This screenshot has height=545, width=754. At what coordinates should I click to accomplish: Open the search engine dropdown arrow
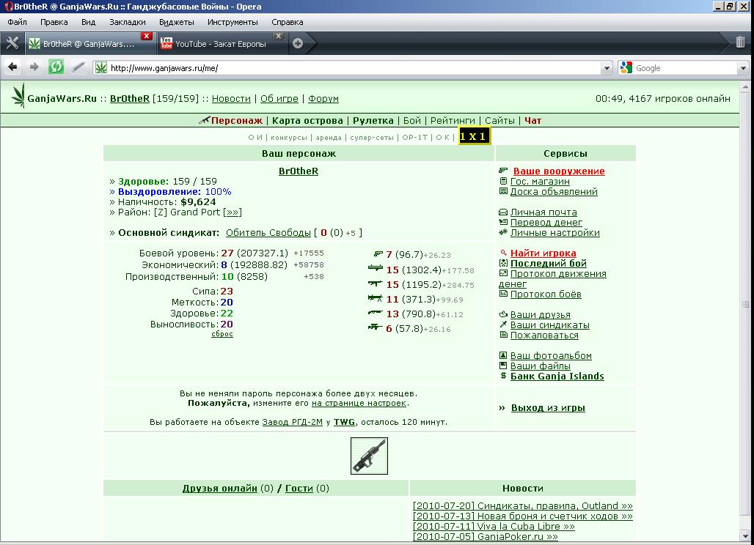coord(744,67)
